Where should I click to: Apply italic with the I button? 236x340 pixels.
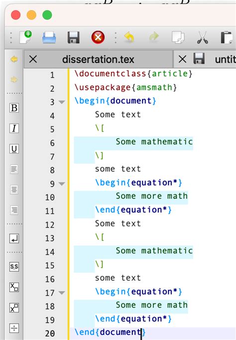pyautogui.click(x=14, y=128)
